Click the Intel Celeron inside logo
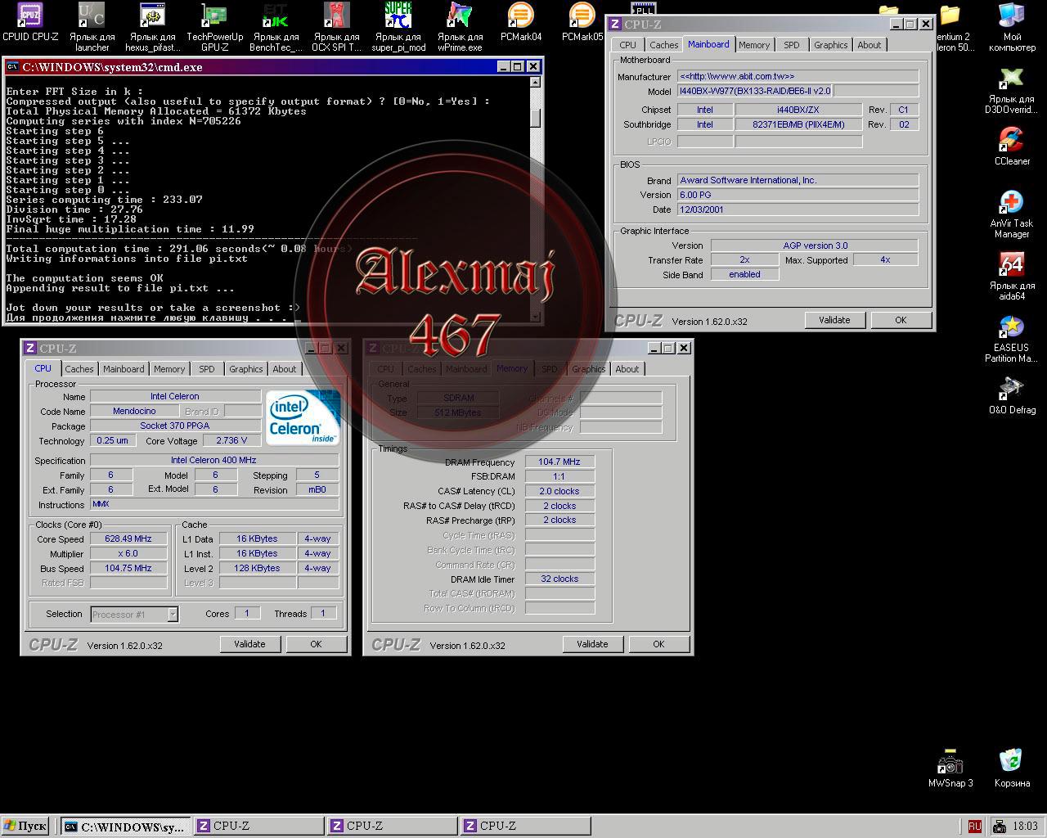 pos(302,417)
